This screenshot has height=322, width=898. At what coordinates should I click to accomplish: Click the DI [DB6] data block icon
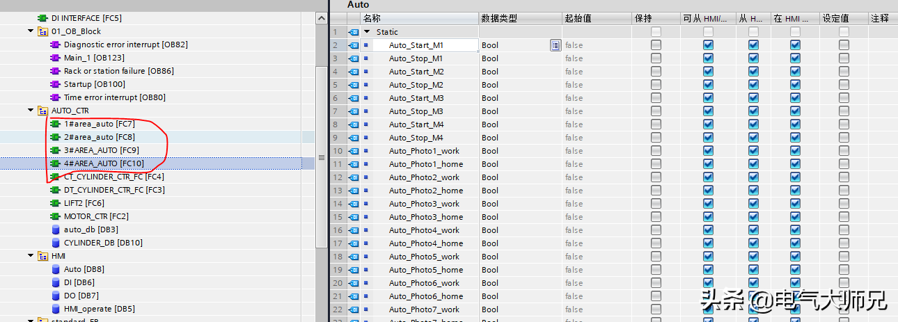click(56, 282)
